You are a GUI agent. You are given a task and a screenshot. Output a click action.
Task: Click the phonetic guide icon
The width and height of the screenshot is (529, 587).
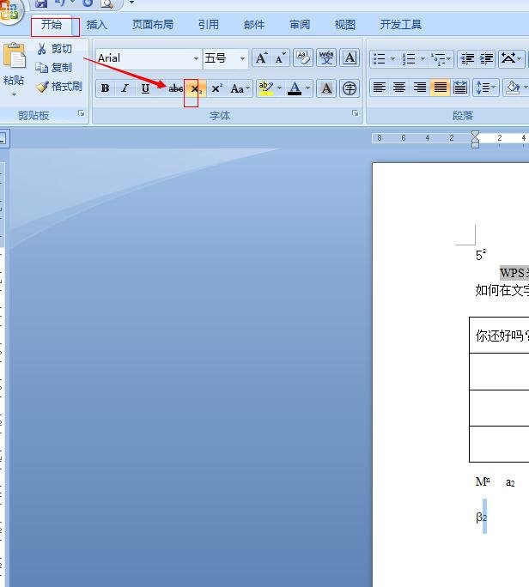[x=326, y=58]
